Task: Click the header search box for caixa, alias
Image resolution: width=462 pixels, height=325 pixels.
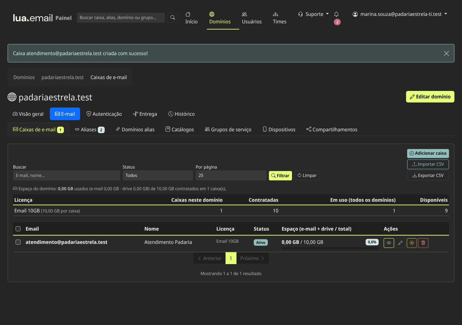Action: pyautogui.click(x=121, y=18)
